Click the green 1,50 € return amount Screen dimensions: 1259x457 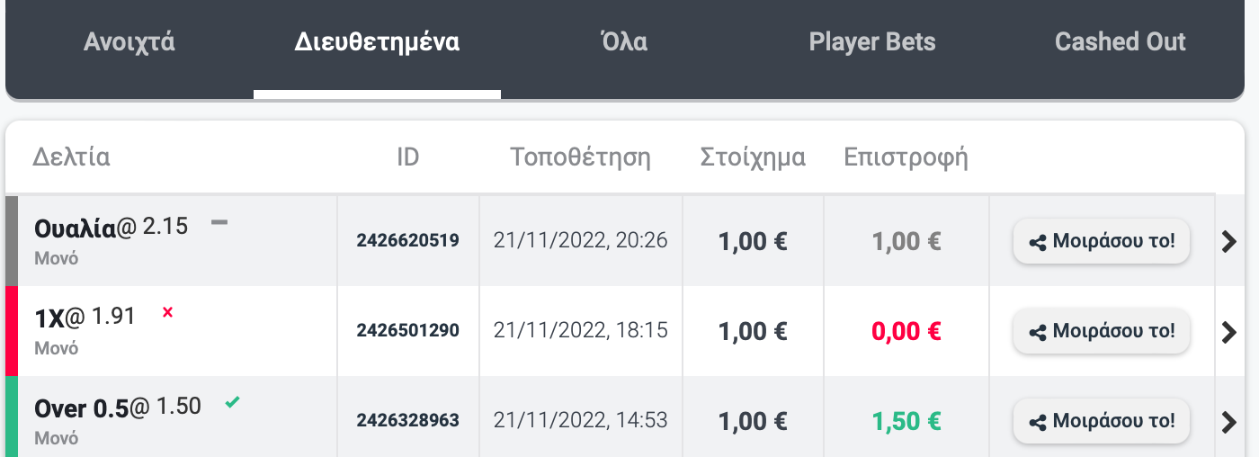tap(906, 421)
